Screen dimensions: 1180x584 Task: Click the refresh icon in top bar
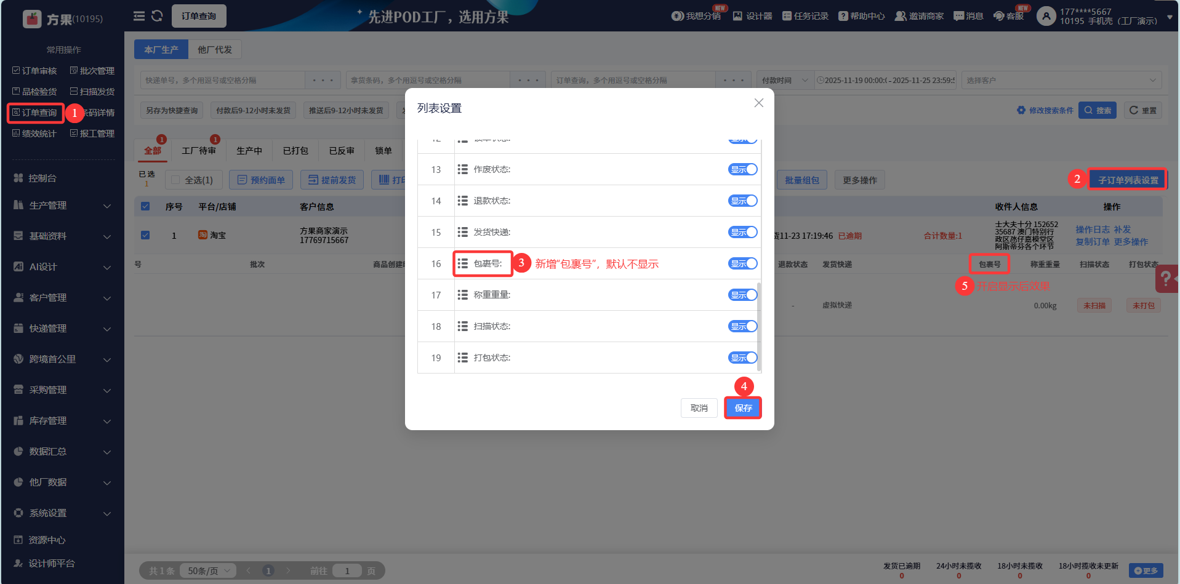click(x=157, y=16)
